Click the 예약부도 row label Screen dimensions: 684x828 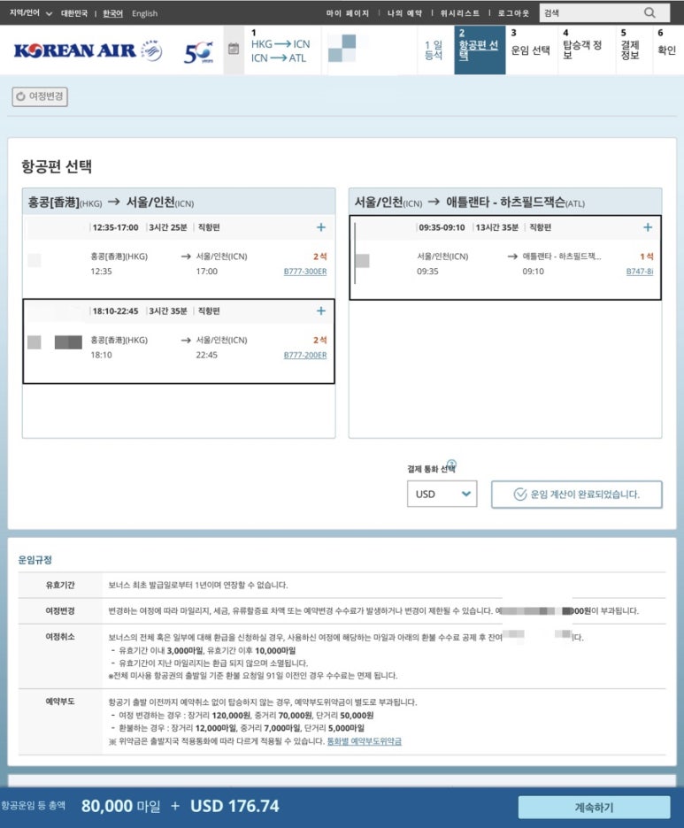coord(59,701)
